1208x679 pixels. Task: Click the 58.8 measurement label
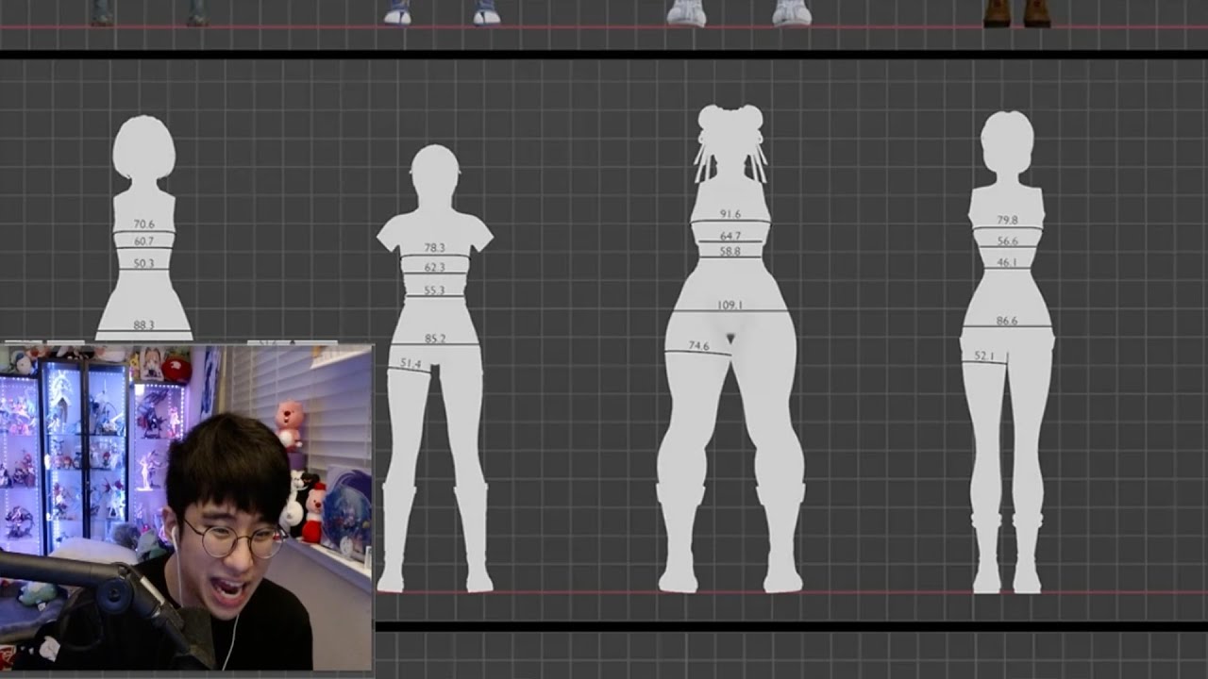[730, 252]
